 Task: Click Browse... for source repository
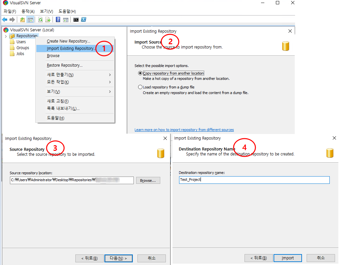(x=148, y=180)
